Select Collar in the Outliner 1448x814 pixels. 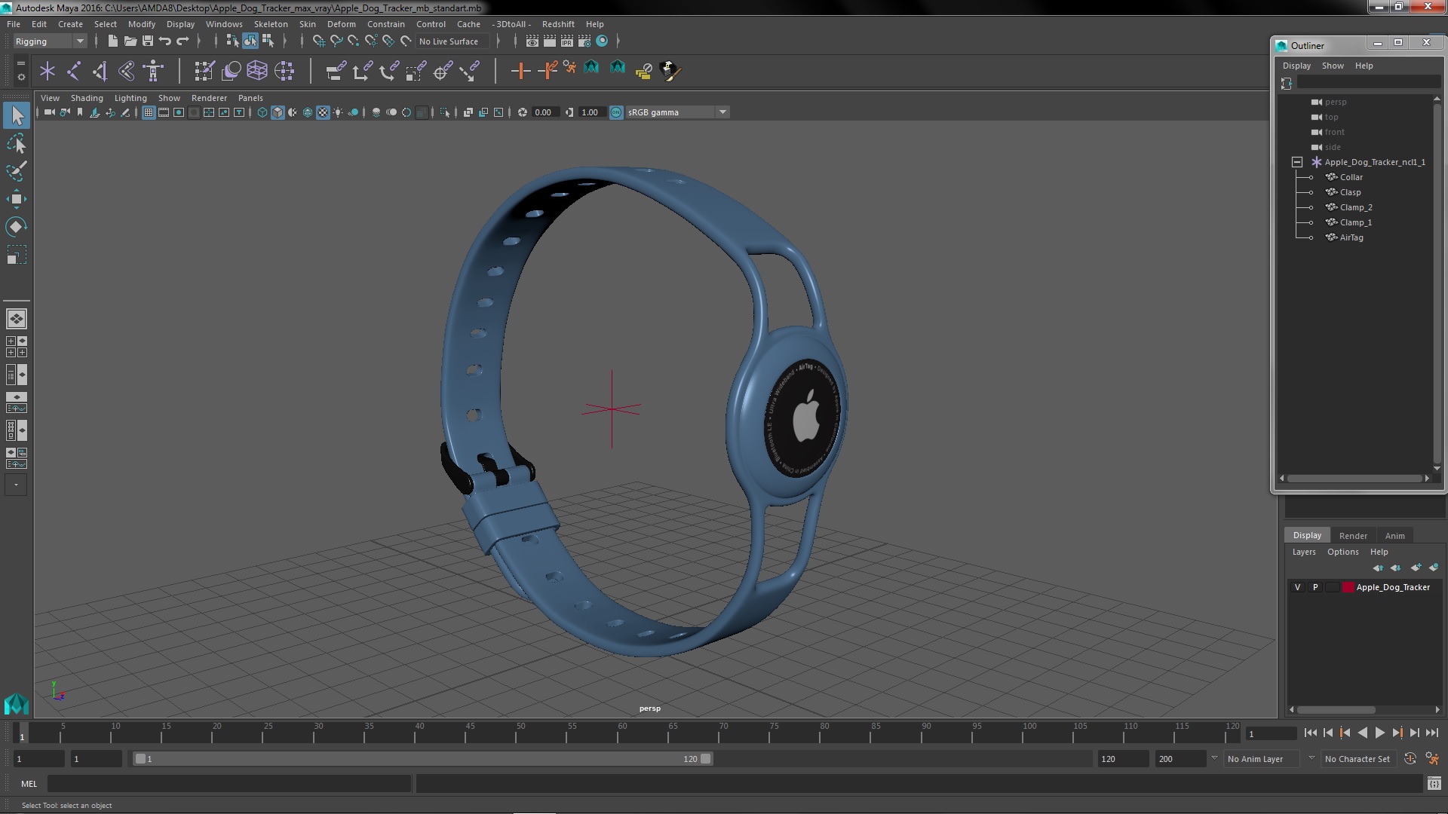(1351, 177)
